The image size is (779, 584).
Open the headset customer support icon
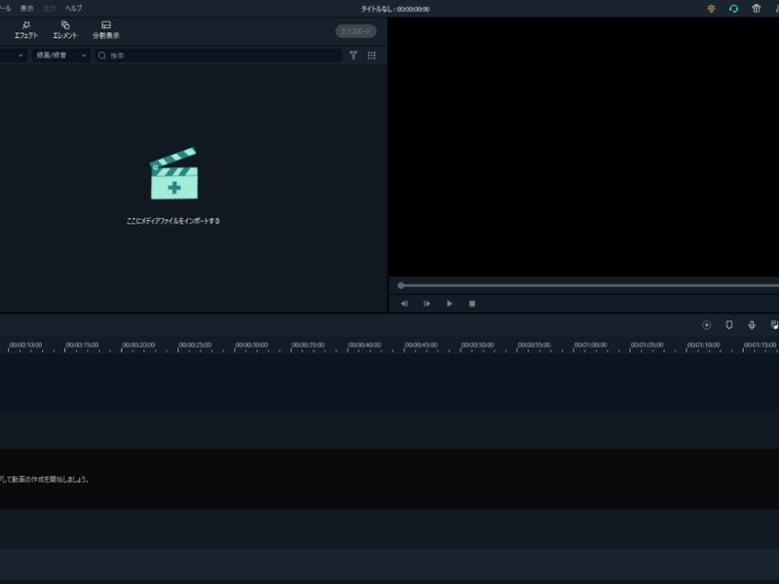[x=733, y=9]
